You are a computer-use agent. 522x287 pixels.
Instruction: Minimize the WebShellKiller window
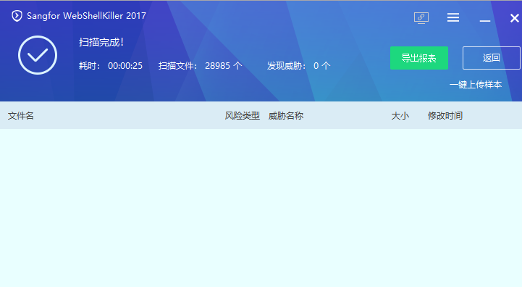click(x=485, y=21)
